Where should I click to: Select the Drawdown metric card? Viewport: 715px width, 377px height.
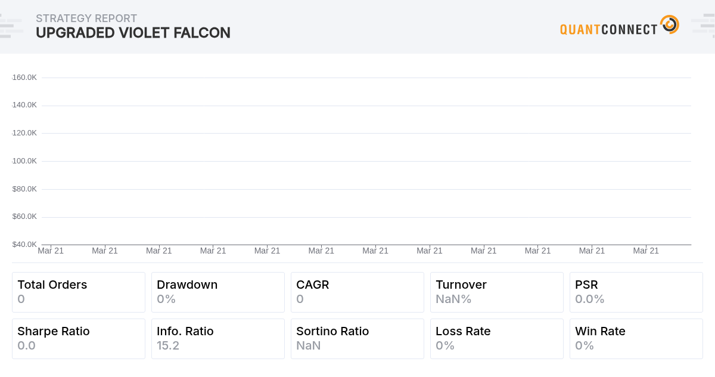coord(217,292)
